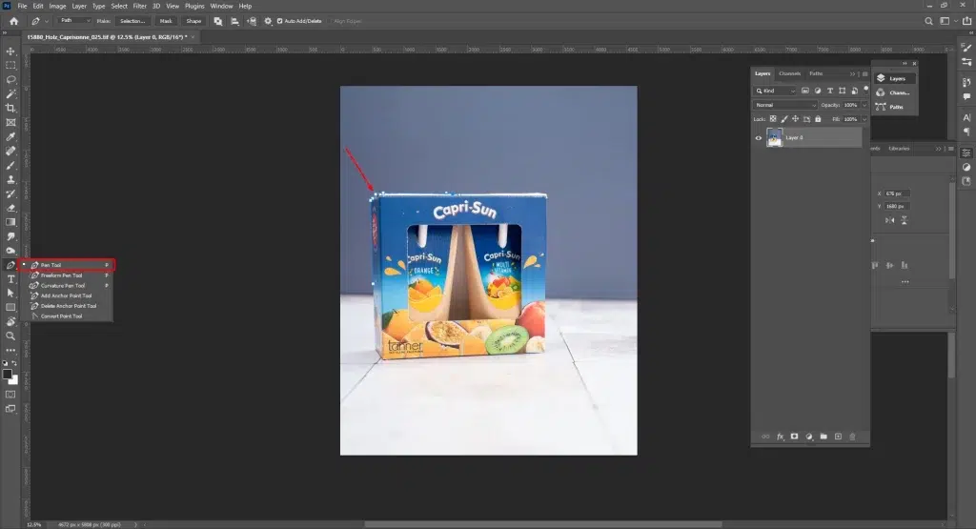
Task: Select the Rectangular Marquee tool
Action: coord(10,66)
